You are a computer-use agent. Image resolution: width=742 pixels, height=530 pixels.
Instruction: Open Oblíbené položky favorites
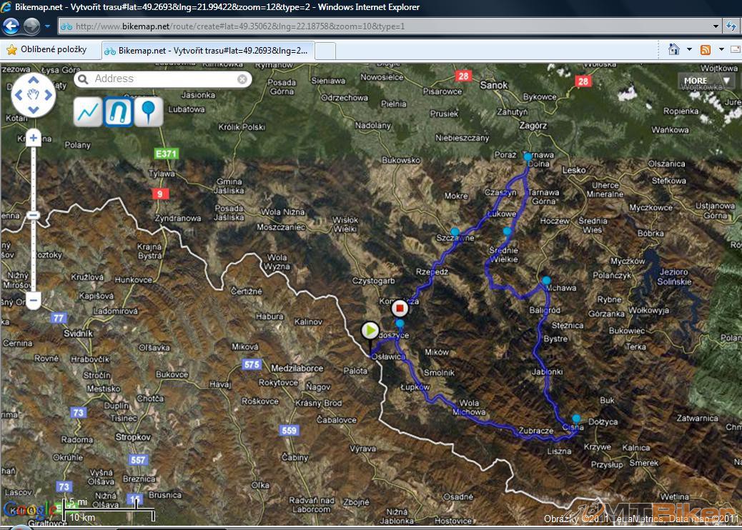coord(46,49)
